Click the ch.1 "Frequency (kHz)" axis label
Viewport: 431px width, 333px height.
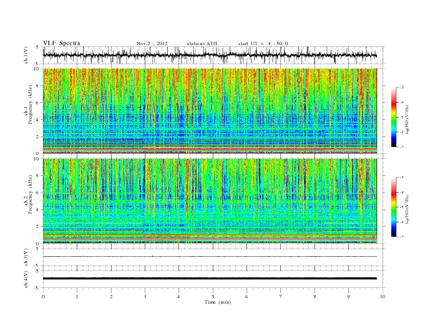point(30,104)
